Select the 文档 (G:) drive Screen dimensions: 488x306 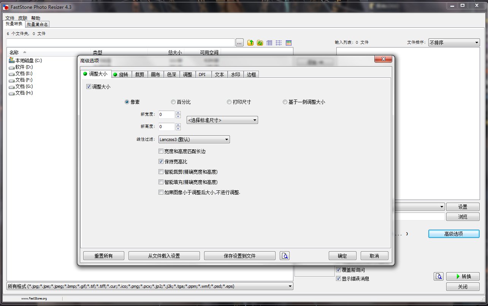pyautogui.click(x=21, y=86)
